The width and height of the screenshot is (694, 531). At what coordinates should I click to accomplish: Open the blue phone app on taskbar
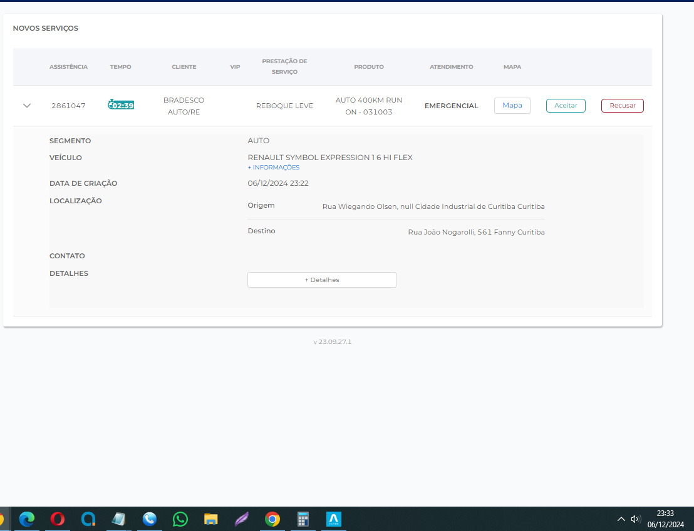(149, 519)
